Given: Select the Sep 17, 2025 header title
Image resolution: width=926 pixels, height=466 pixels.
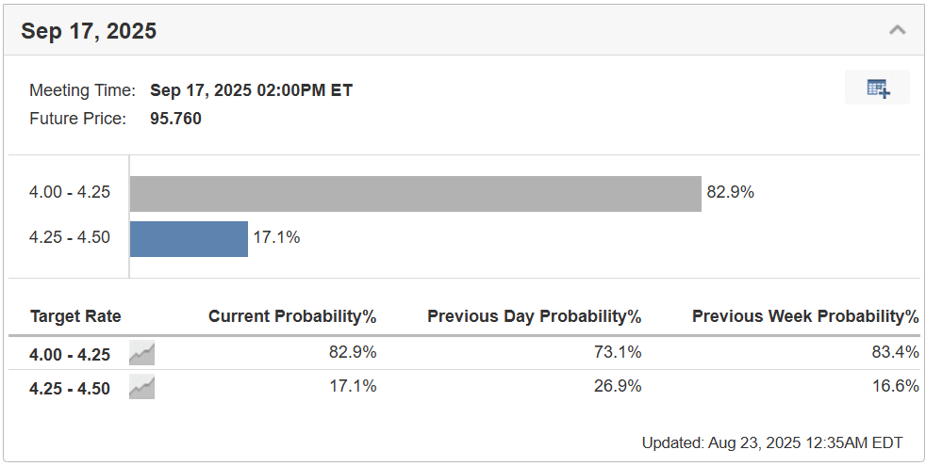Looking at the screenshot, I should pyautogui.click(x=89, y=31).
